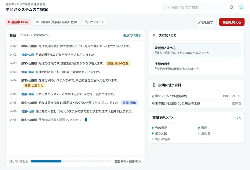This screenshot has height=170, width=250.
Task: Click the title 受発注システムのご提案
Action: coord(27,9)
